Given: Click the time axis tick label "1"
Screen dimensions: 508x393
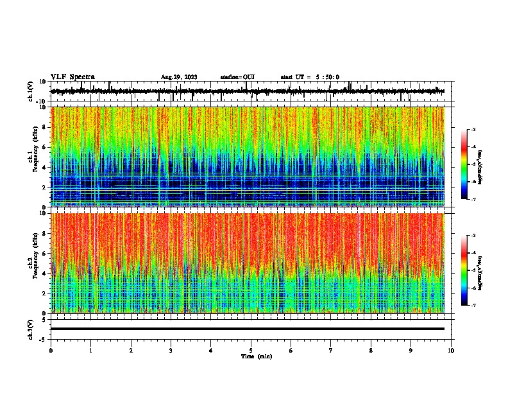Looking at the screenshot, I should pos(90,351).
